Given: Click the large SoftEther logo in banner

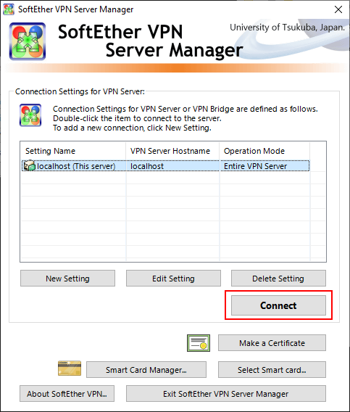Looking at the screenshot, I should pos(28,41).
